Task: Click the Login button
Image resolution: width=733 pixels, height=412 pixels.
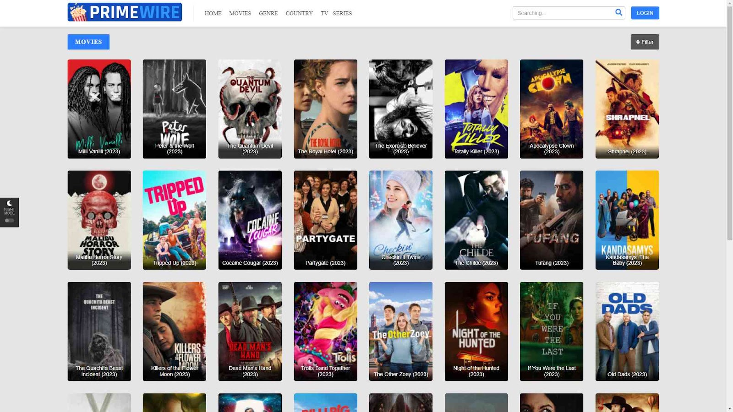Action: (645, 13)
